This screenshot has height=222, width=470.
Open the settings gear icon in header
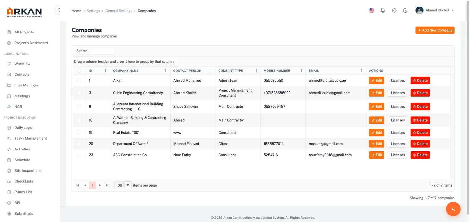tap(394, 10)
